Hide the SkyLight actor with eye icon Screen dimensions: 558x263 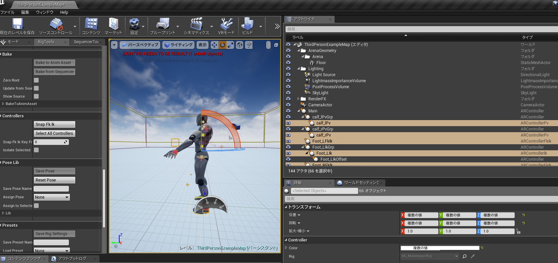click(288, 93)
